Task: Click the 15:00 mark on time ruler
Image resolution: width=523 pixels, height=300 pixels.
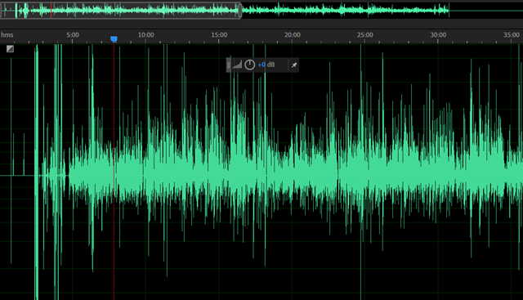Action: pyautogui.click(x=219, y=34)
